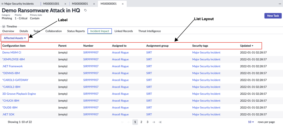Switch to the Details tab
The image size is (283, 137).
pyautogui.click(x=24, y=31)
